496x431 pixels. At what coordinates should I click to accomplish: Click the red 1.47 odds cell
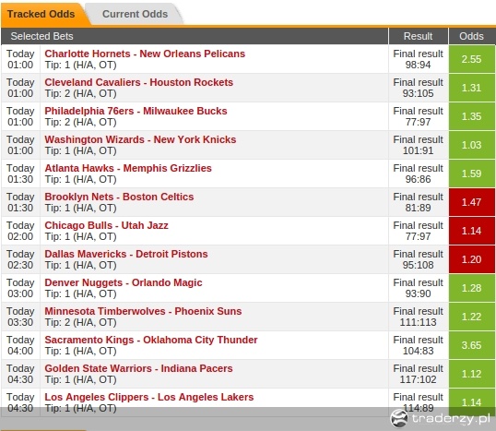point(472,202)
